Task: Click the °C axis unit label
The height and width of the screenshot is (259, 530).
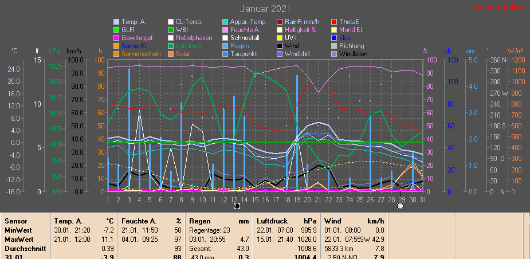Action: click(14, 51)
